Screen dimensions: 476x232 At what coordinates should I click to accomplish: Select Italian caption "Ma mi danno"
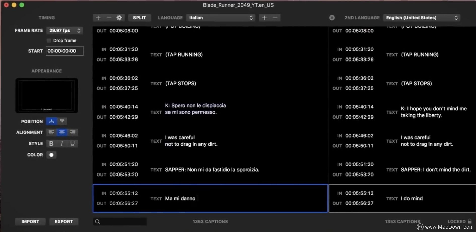coord(180,198)
